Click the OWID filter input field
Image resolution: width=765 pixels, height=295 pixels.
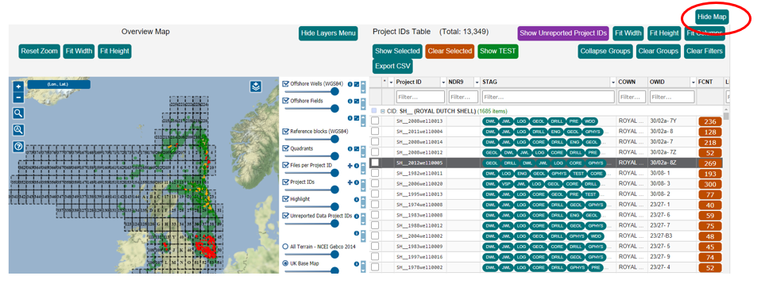point(672,97)
